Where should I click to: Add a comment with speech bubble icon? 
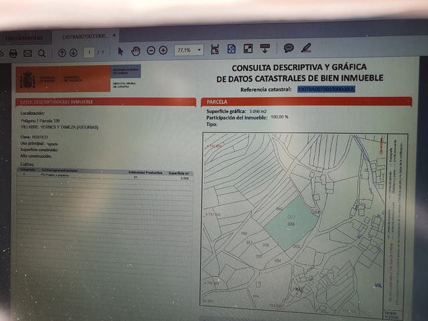(x=289, y=48)
